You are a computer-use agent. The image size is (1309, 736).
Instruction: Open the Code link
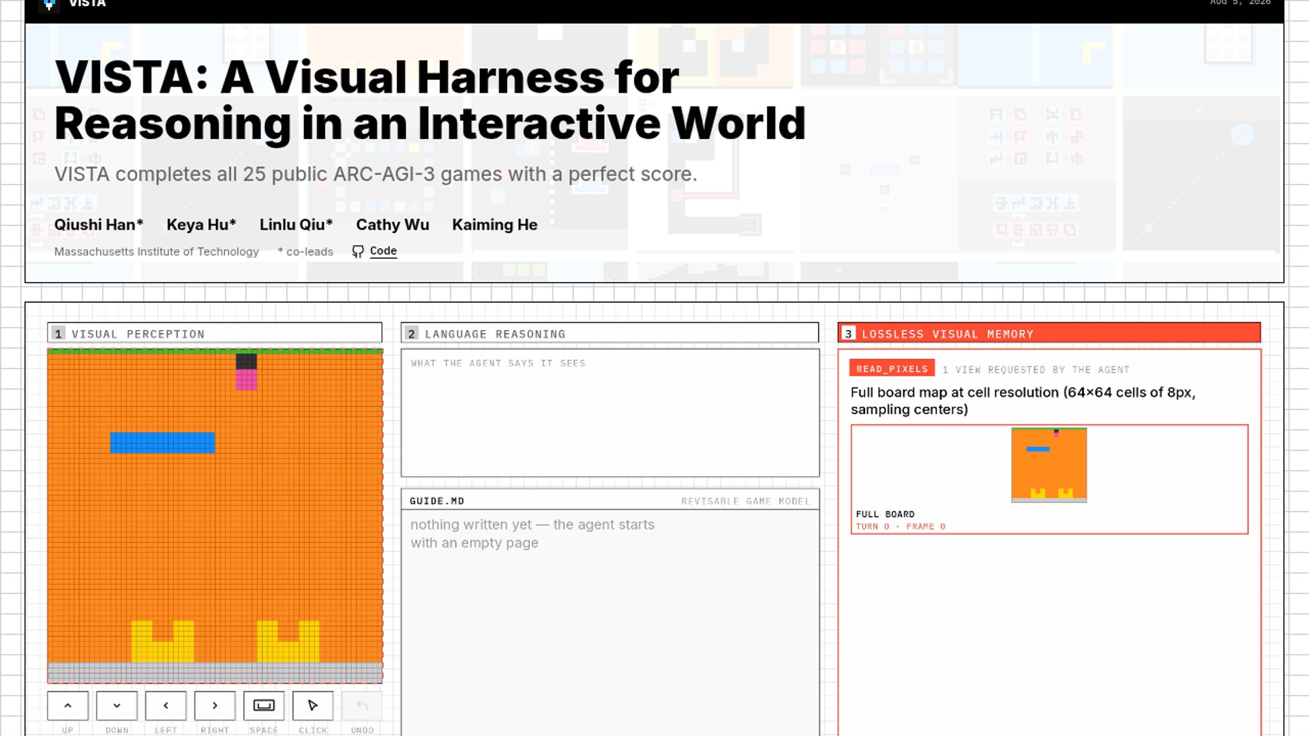coord(383,251)
